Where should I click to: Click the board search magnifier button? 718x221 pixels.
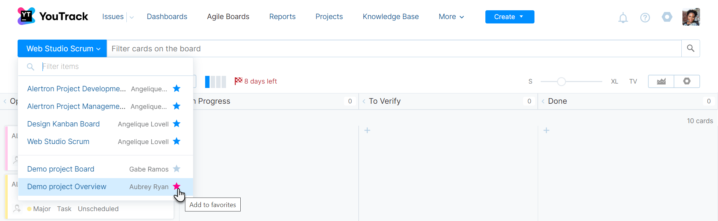tap(691, 48)
